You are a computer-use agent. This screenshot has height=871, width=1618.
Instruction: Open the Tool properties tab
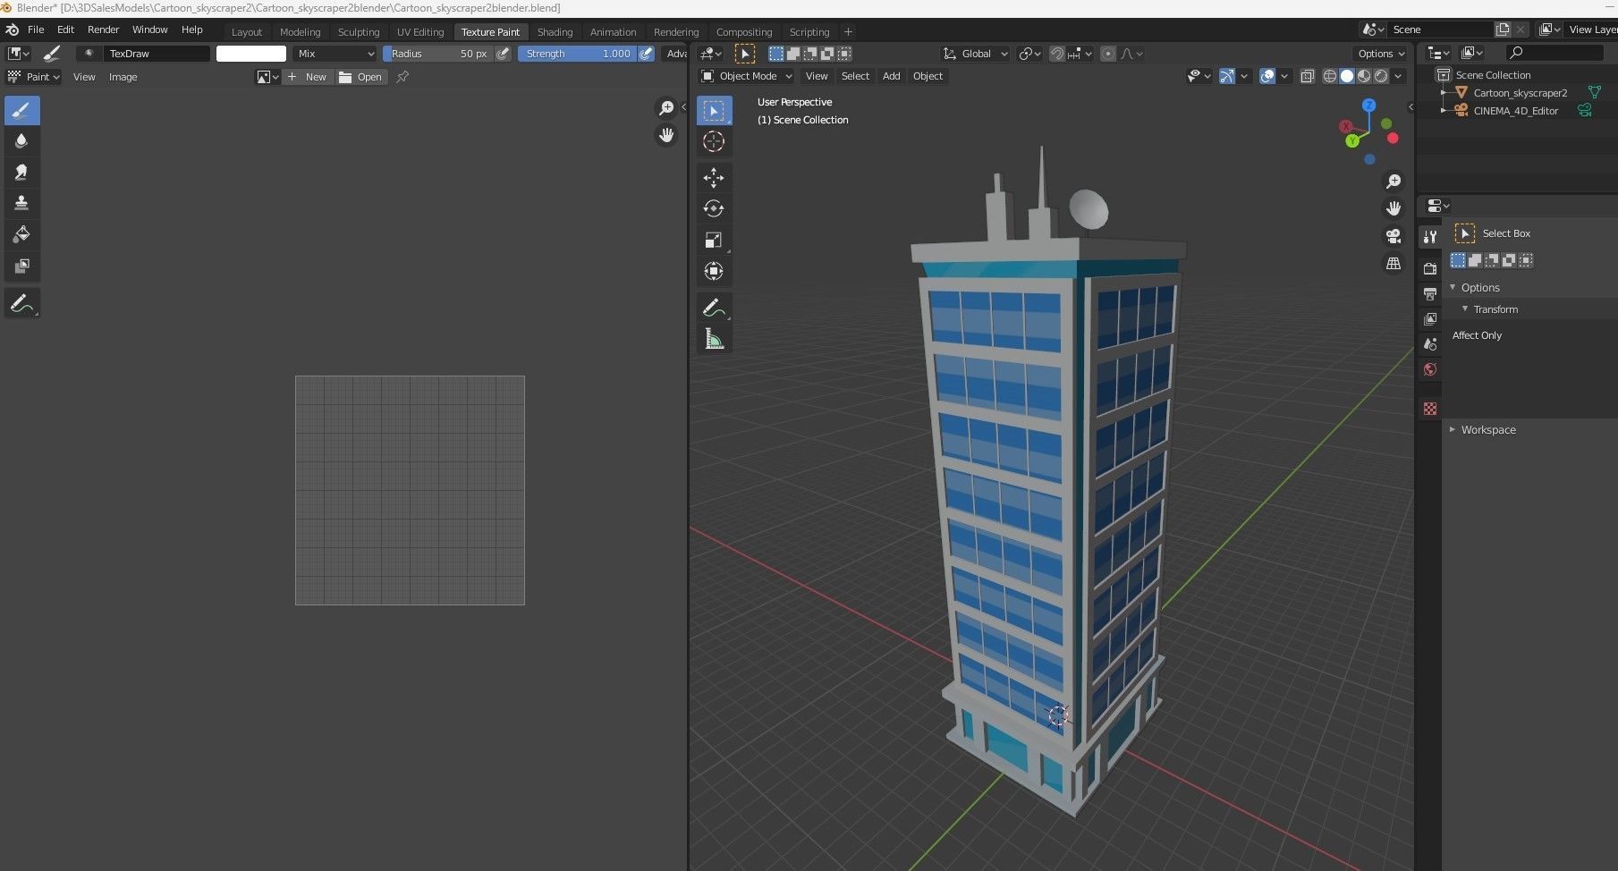coord(1430,236)
